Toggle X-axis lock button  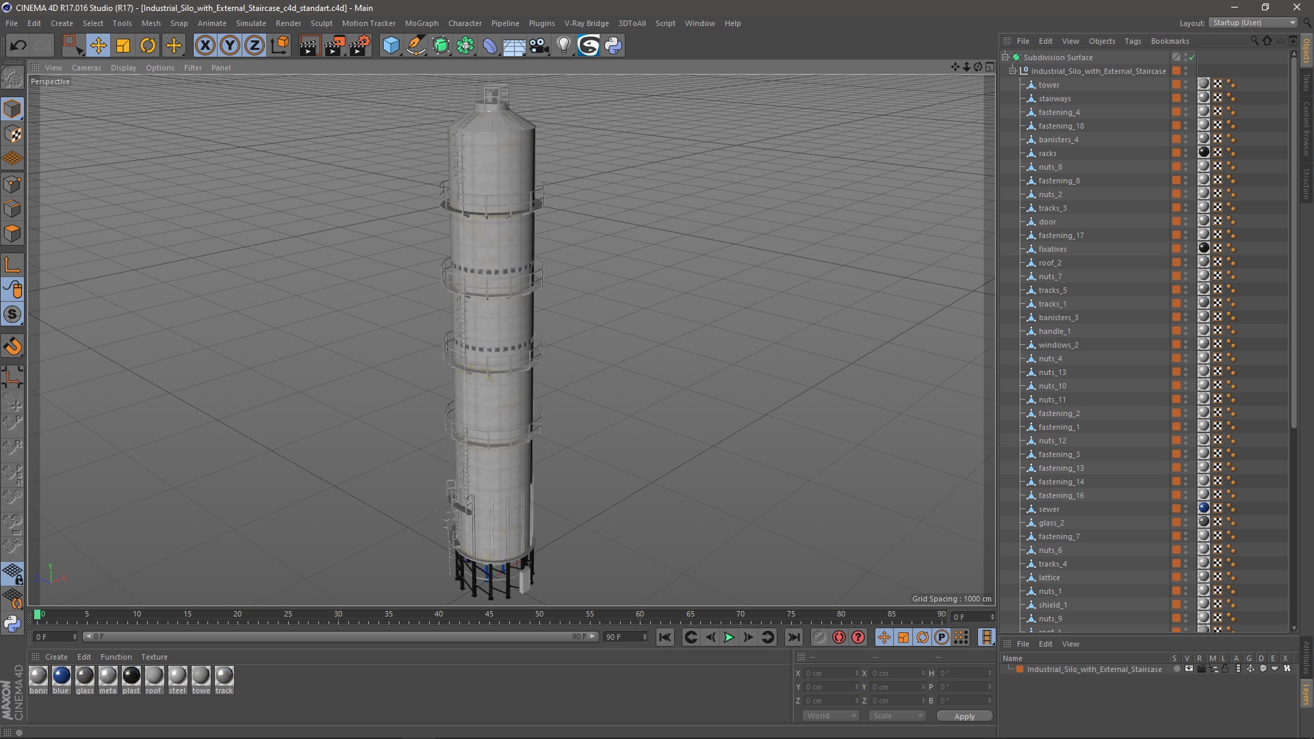(205, 46)
